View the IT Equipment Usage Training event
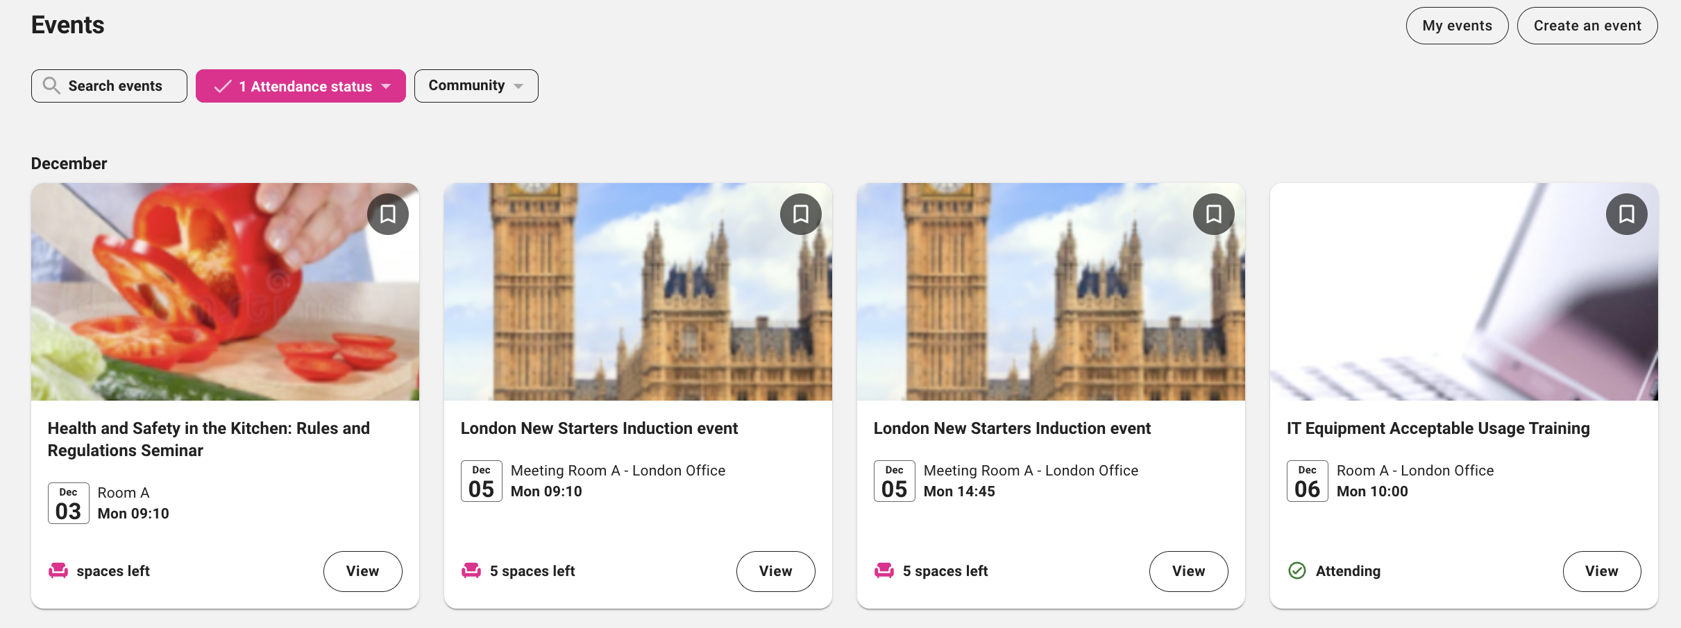 coord(1601,571)
